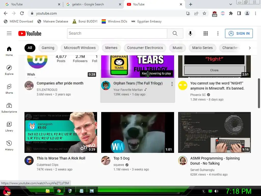This screenshot has width=261, height=196.
Task: Open MEMZ Download bookmark
Action: click(18, 21)
